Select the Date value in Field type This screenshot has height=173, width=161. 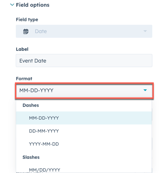41,31
